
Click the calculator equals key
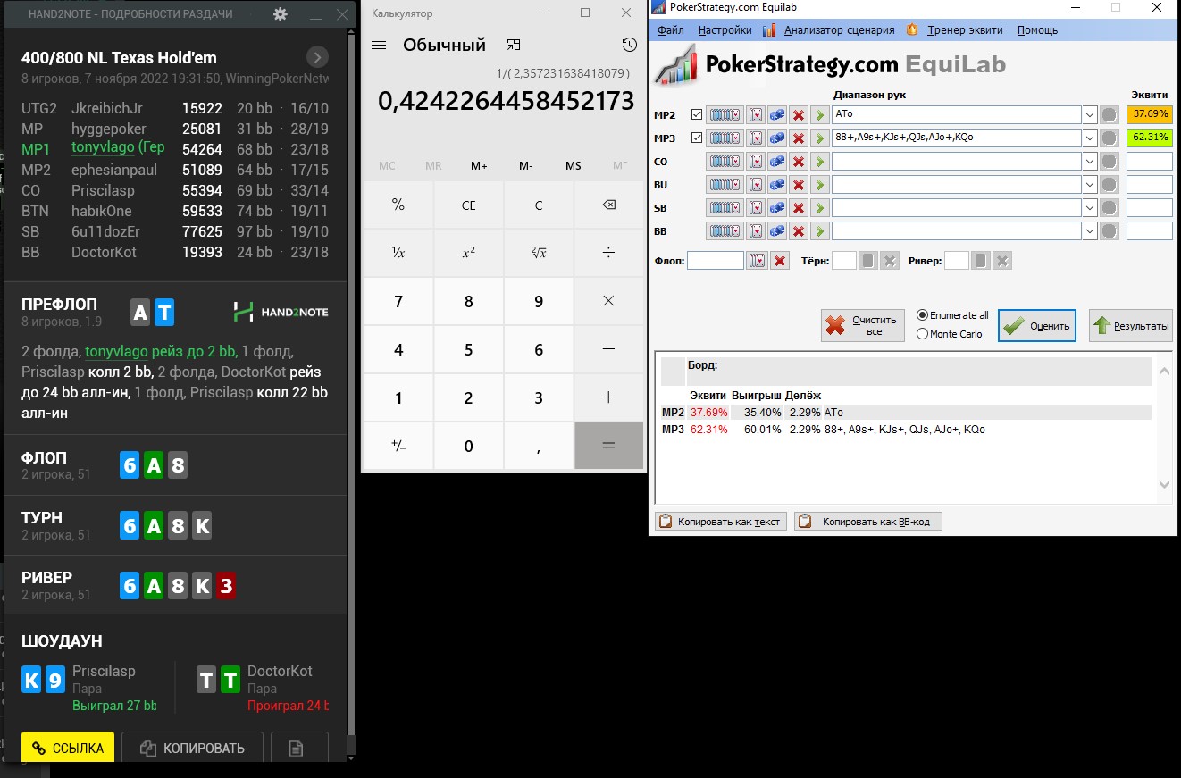pos(608,446)
